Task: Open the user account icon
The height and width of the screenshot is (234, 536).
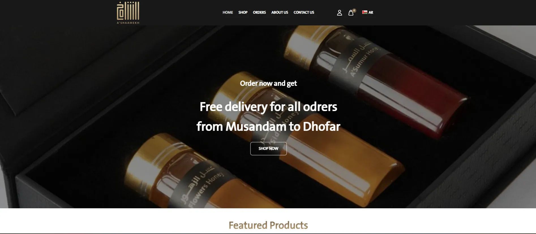Action: pyautogui.click(x=339, y=13)
